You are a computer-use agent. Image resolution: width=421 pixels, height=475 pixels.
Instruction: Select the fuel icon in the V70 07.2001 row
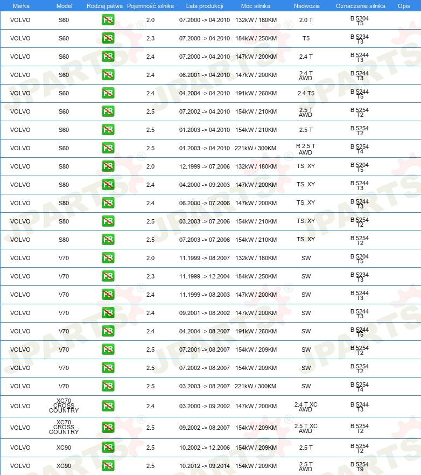tap(108, 350)
